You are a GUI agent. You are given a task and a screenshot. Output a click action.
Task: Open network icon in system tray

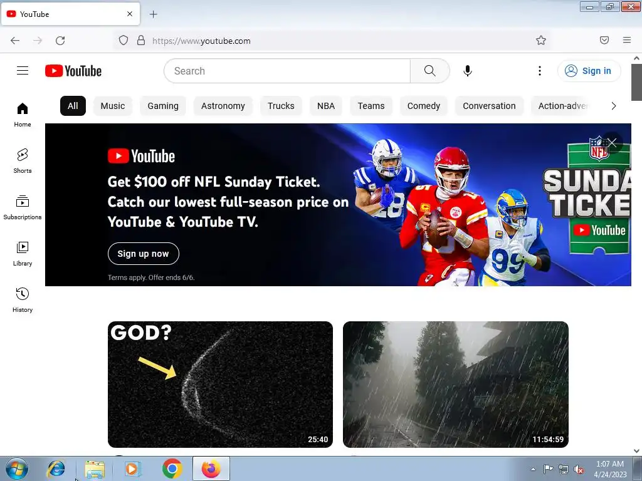tap(564, 469)
